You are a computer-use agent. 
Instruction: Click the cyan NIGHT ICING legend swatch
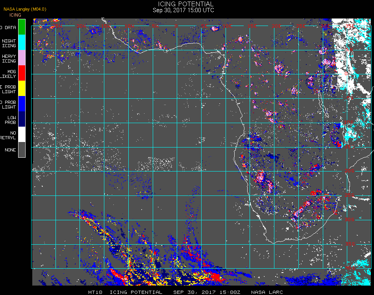pyautogui.click(x=22, y=42)
